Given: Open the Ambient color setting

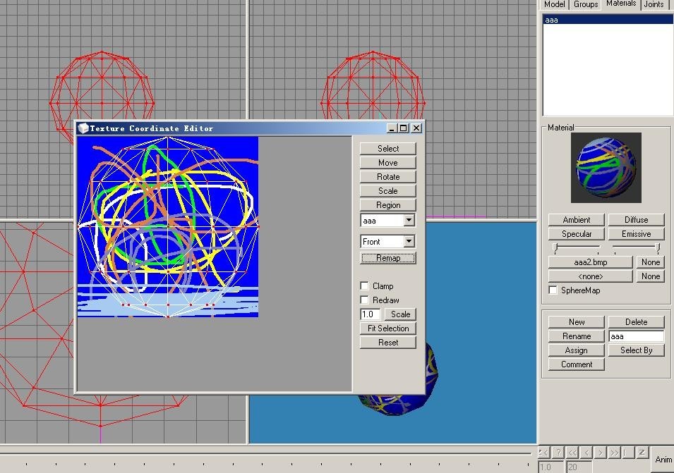Looking at the screenshot, I should [x=577, y=220].
